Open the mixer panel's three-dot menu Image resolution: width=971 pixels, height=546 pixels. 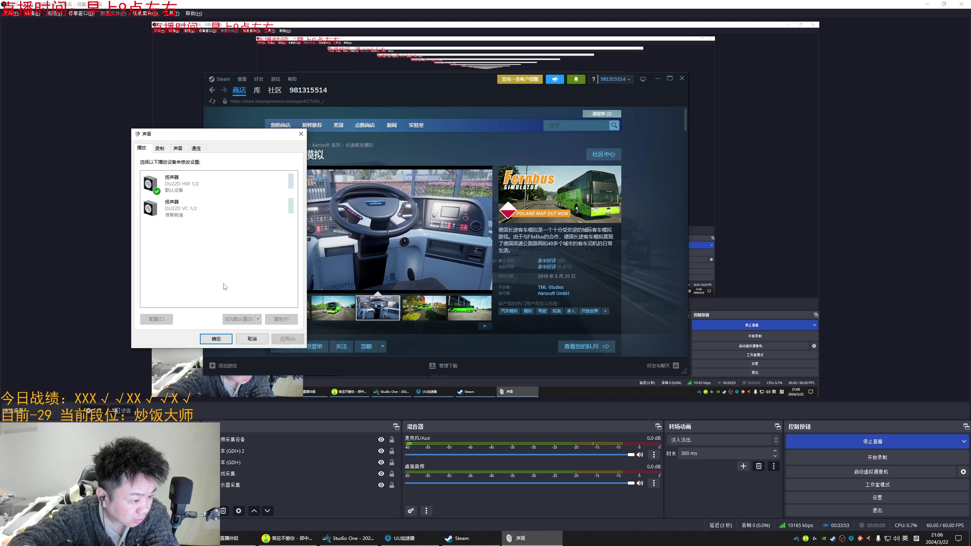pyautogui.click(x=426, y=511)
